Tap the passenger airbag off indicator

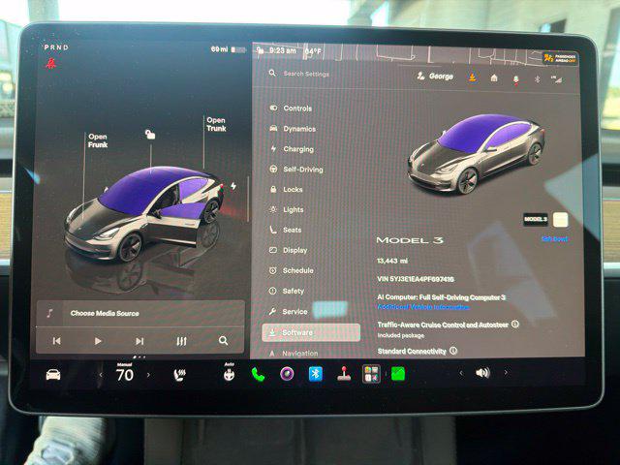click(560, 58)
